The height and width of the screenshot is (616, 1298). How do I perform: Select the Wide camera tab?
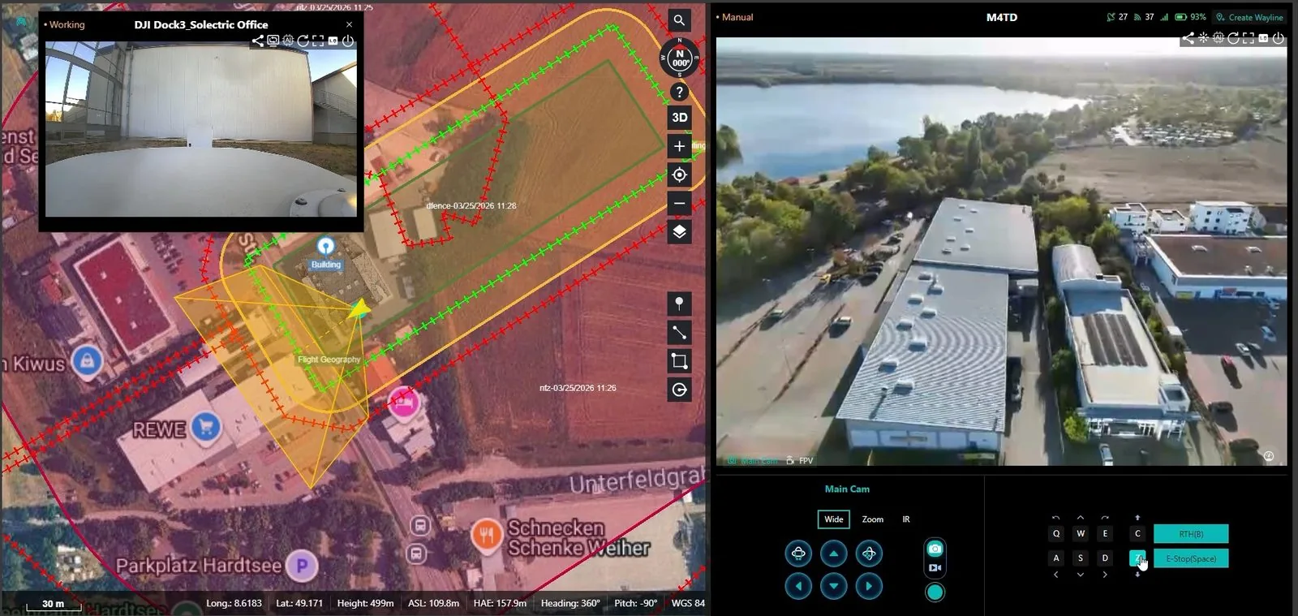[833, 519]
